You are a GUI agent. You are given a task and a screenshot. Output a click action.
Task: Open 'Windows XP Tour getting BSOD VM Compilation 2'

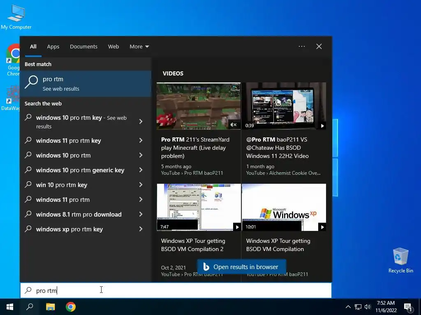tap(193, 245)
